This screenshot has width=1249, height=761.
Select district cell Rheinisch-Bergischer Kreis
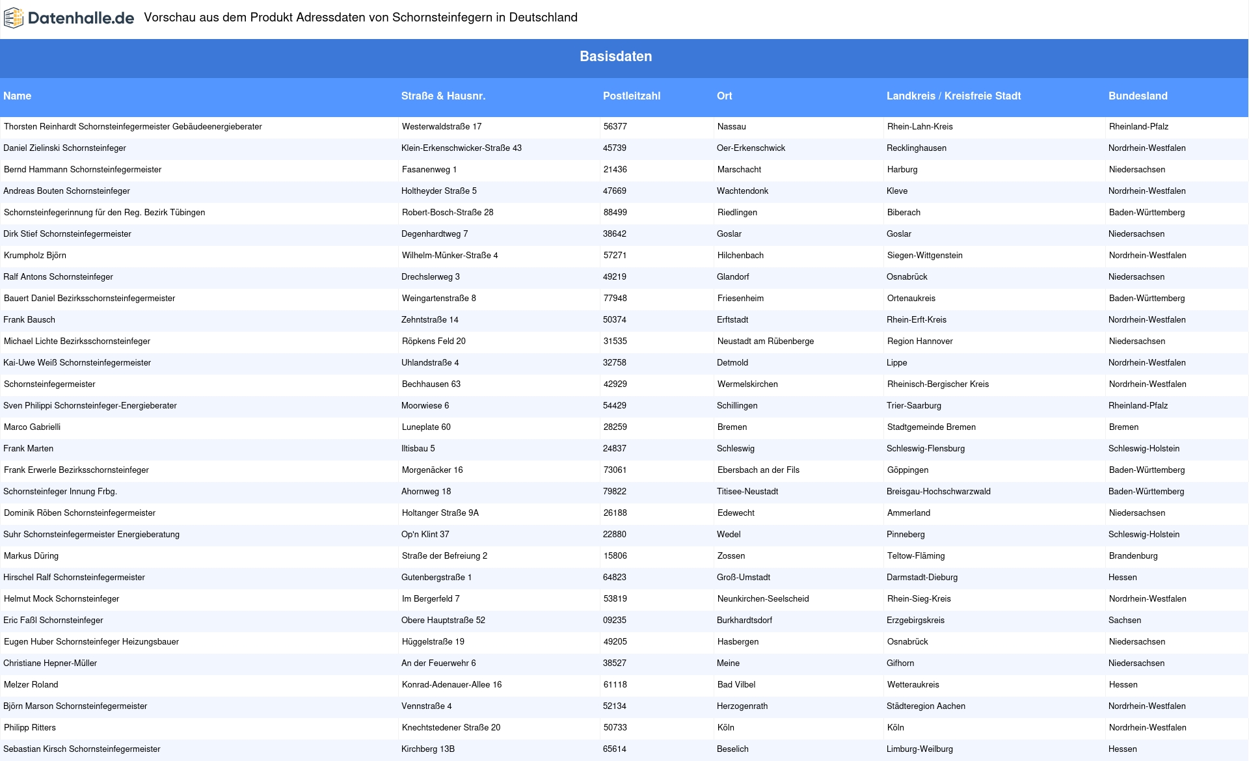[938, 384]
